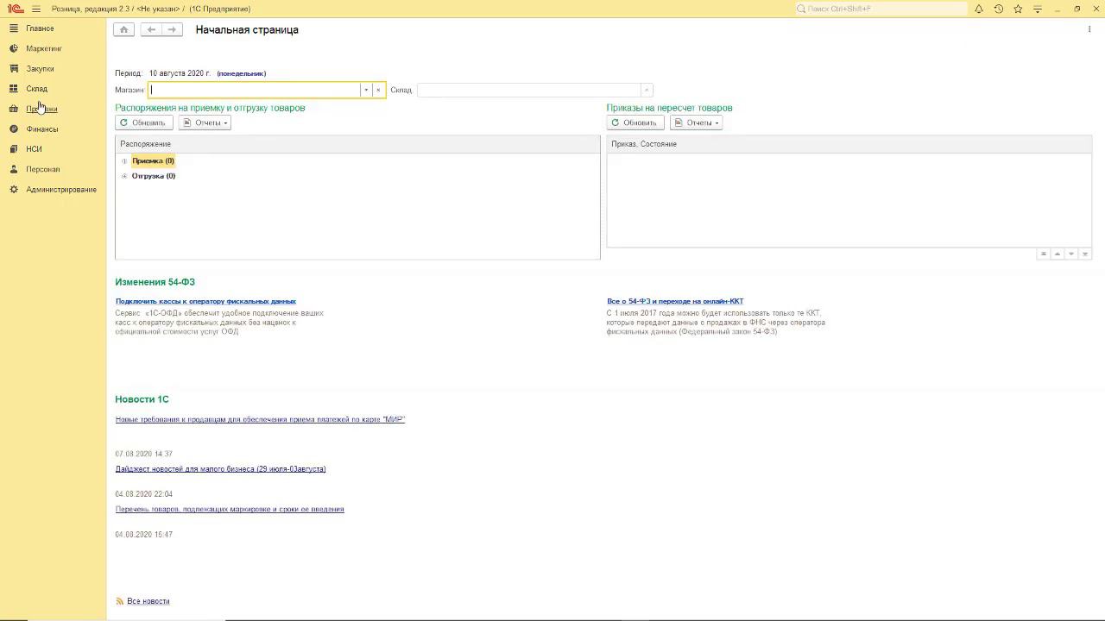The image size is (1105, 621).
Task: Open the Персонал section
Action: coord(43,169)
